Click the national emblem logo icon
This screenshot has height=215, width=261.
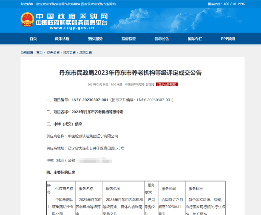[x=27, y=19]
